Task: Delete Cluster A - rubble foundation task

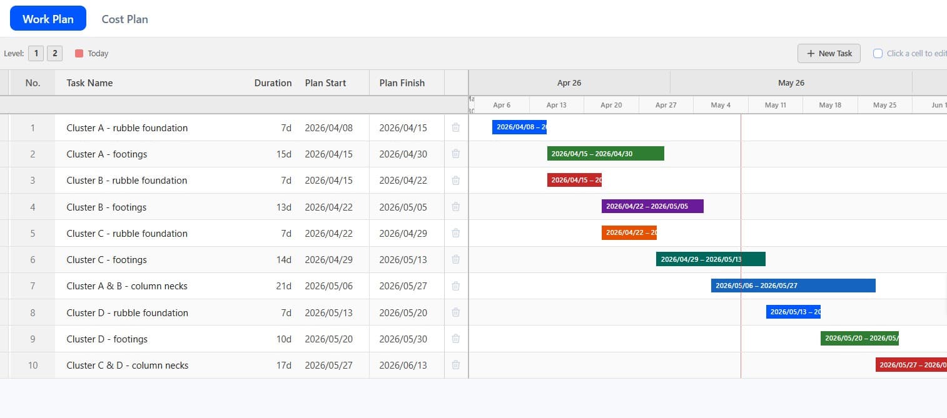Action: (455, 127)
